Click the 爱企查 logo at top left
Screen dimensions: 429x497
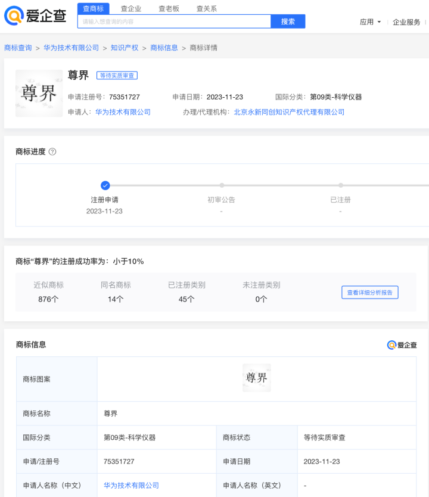(x=35, y=15)
